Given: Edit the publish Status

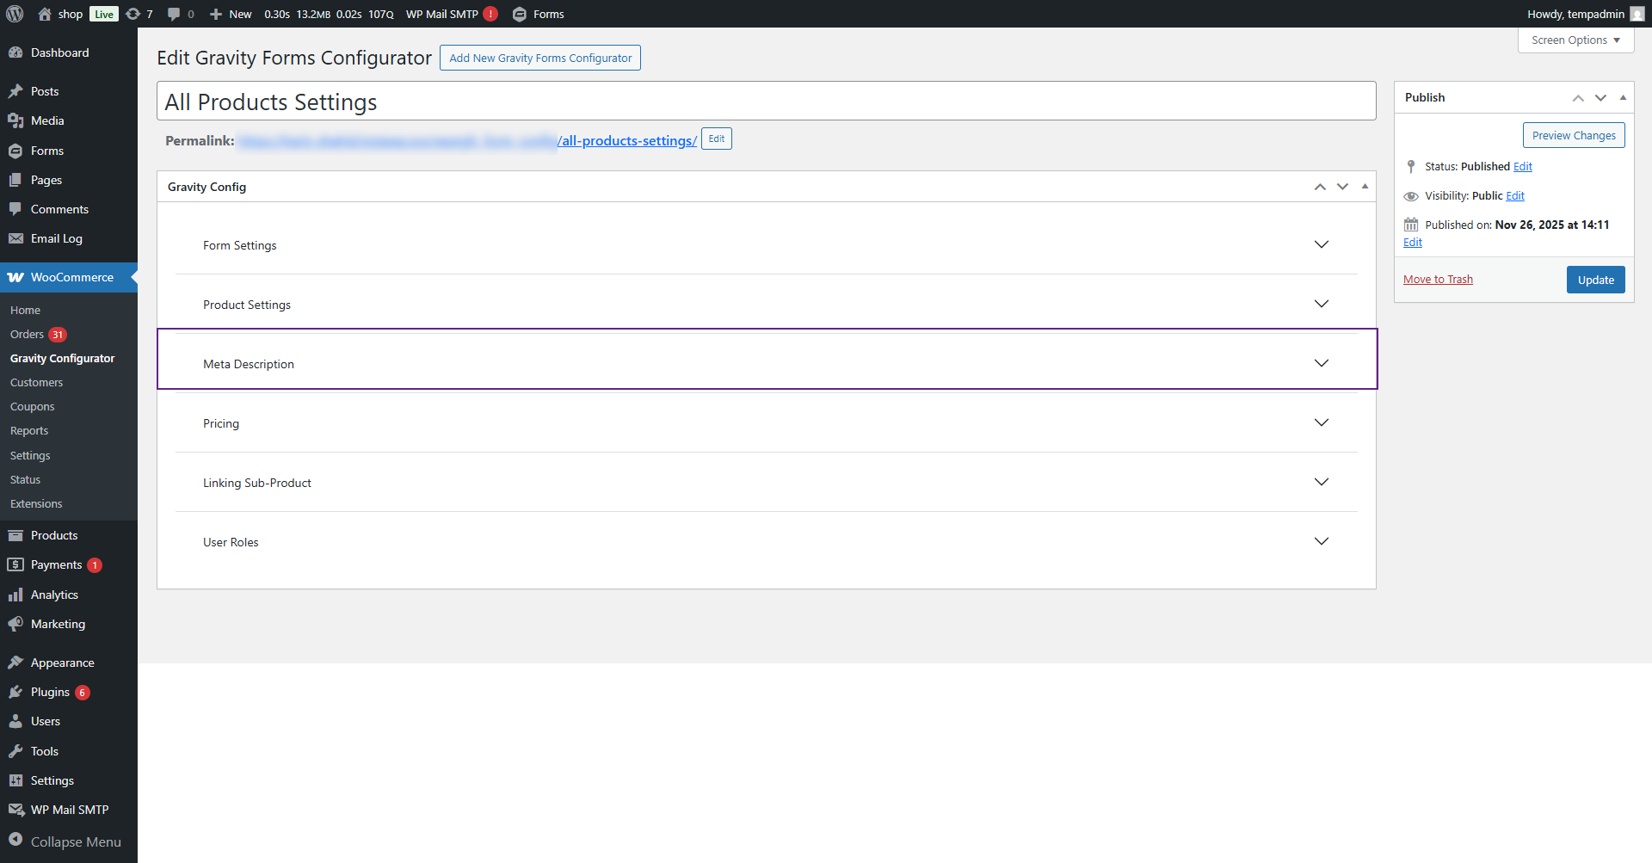Looking at the screenshot, I should point(1523,166).
